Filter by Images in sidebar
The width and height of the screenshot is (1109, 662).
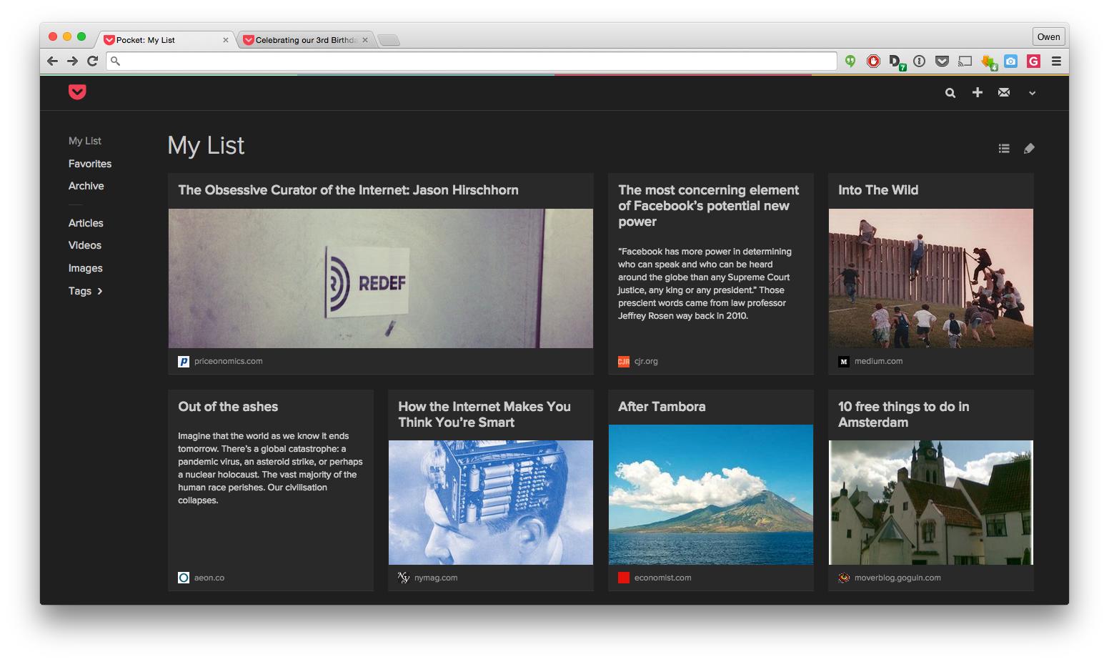coord(86,268)
